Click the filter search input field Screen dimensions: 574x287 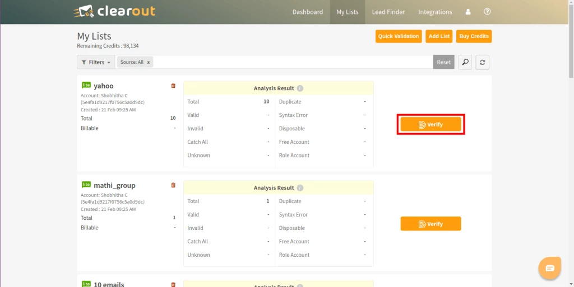(x=291, y=62)
